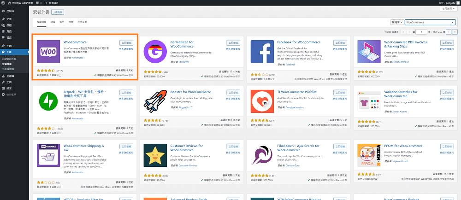461x200 pixels.
Task: Click the FiboSearch purple logo
Action: tap(262, 155)
